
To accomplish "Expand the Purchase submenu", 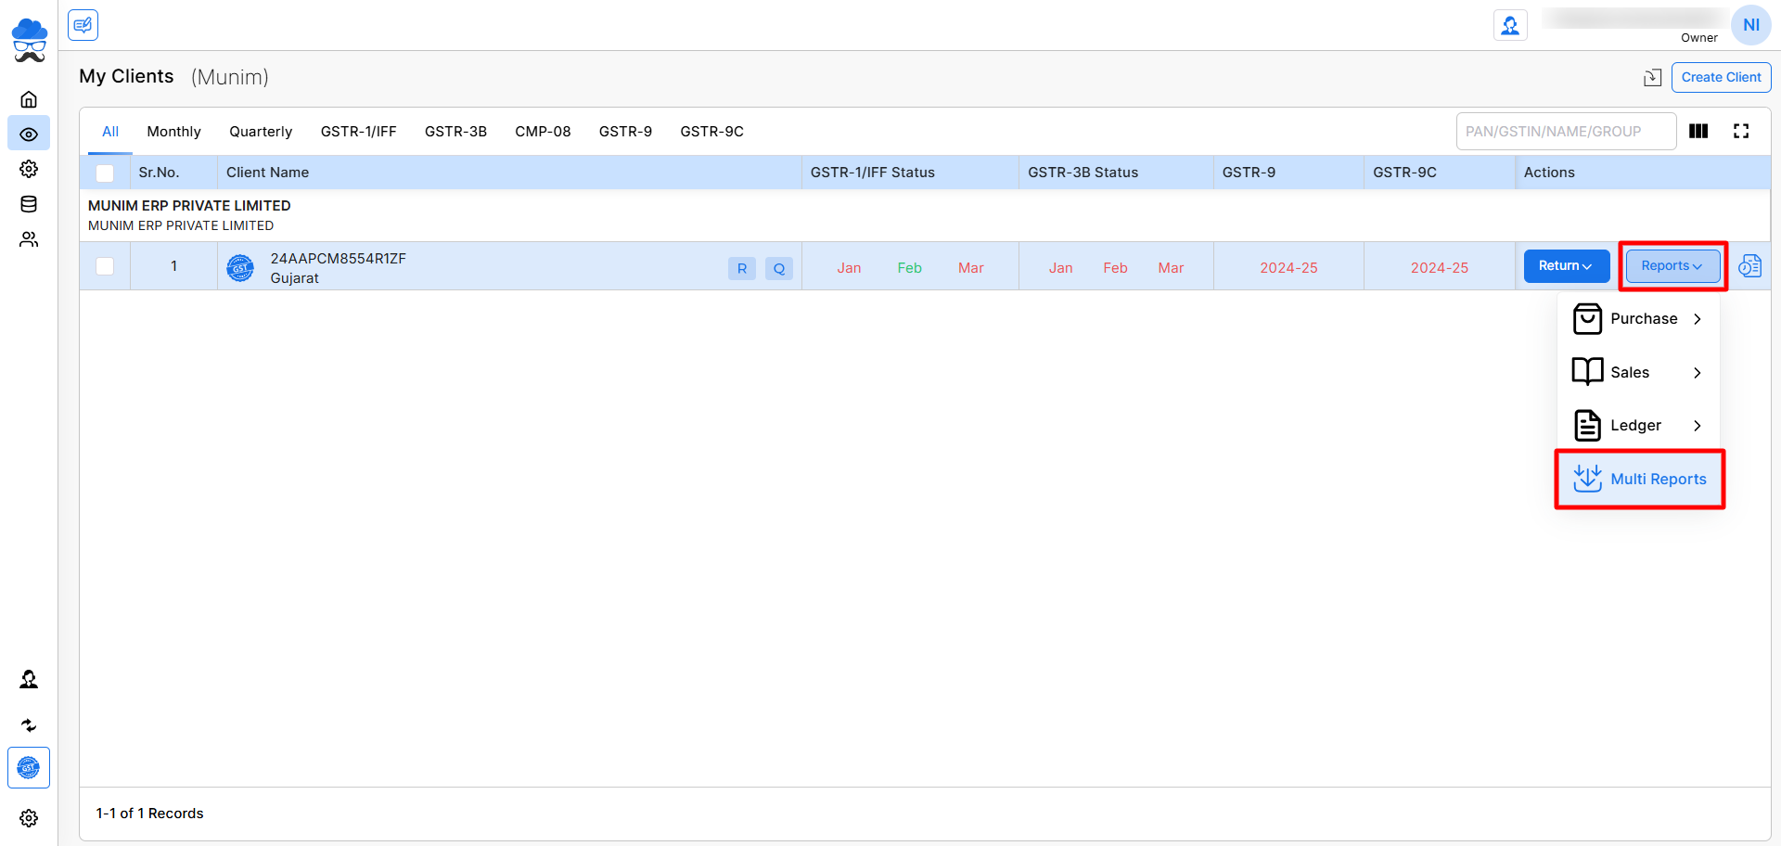I will point(1639,319).
